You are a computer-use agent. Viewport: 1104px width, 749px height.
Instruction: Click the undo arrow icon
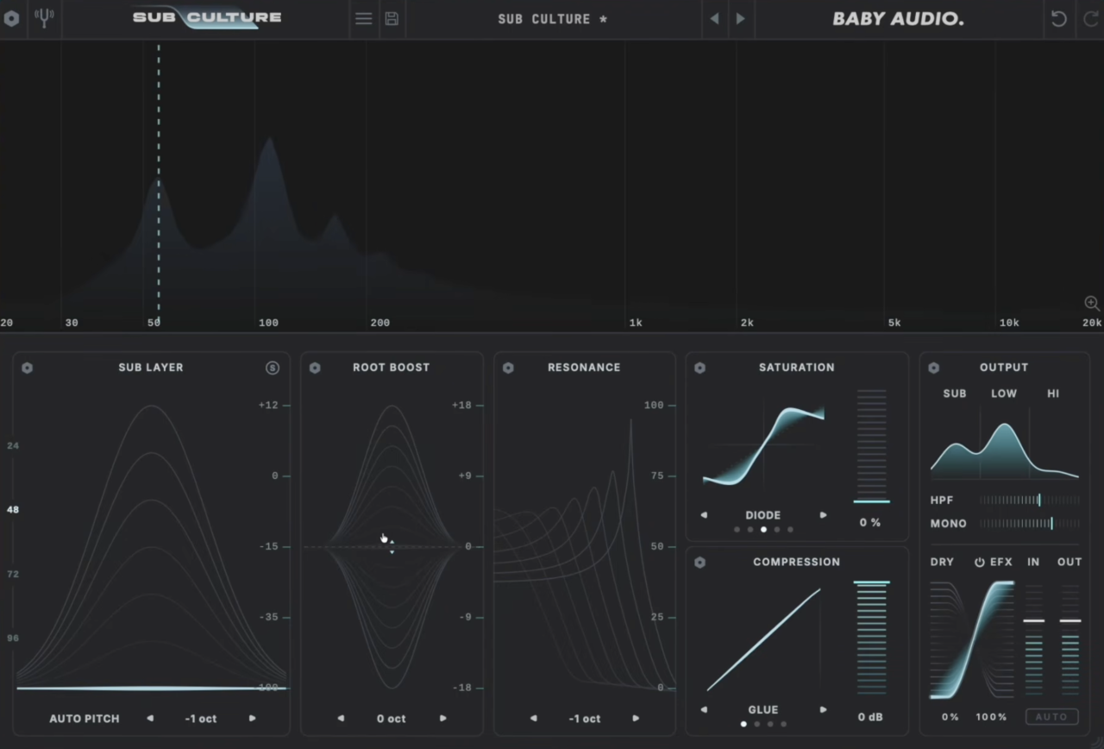tap(1058, 19)
